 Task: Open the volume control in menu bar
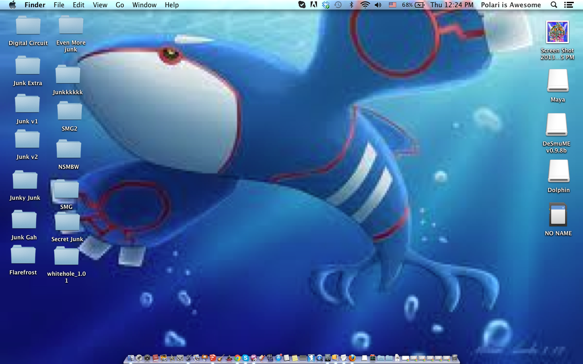pyautogui.click(x=378, y=5)
